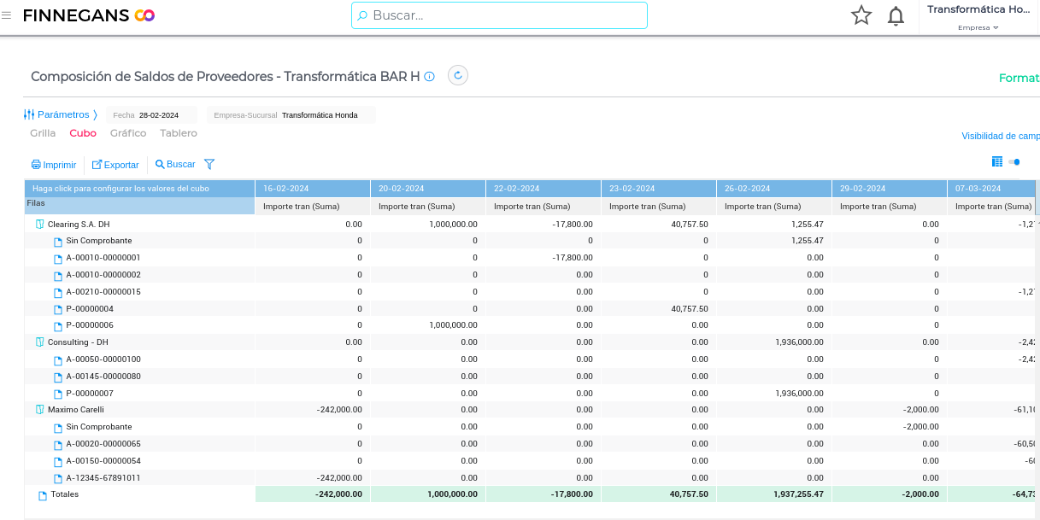Image resolution: width=1040 pixels, height=520 pixels.
Task: Collapse the Maximo Carelli row group
Action: pos(39,410)
